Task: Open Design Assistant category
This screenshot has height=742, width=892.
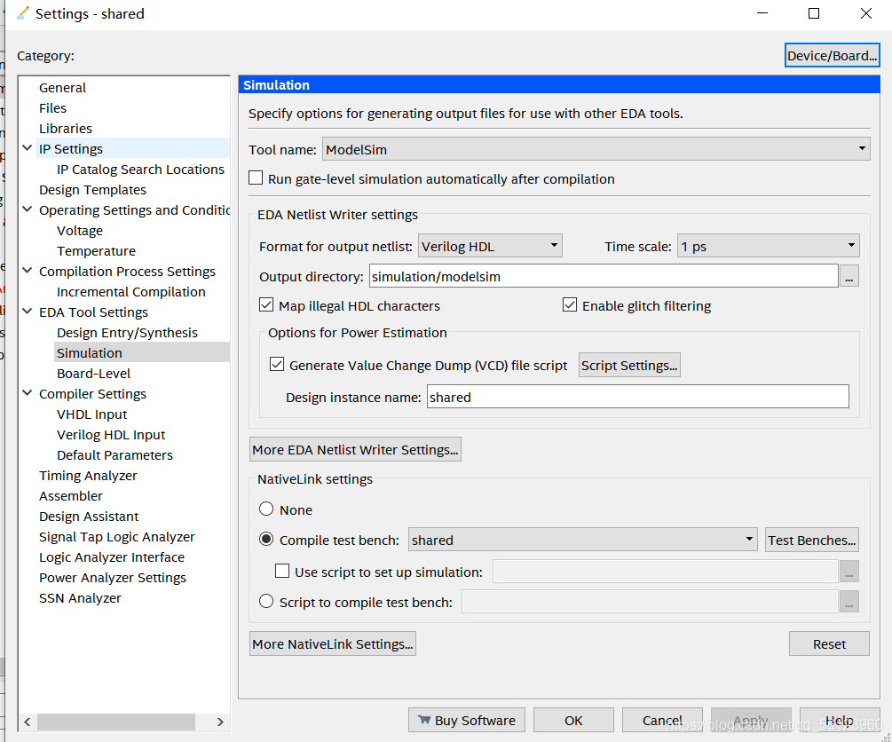Action: (x=89, y=517)
